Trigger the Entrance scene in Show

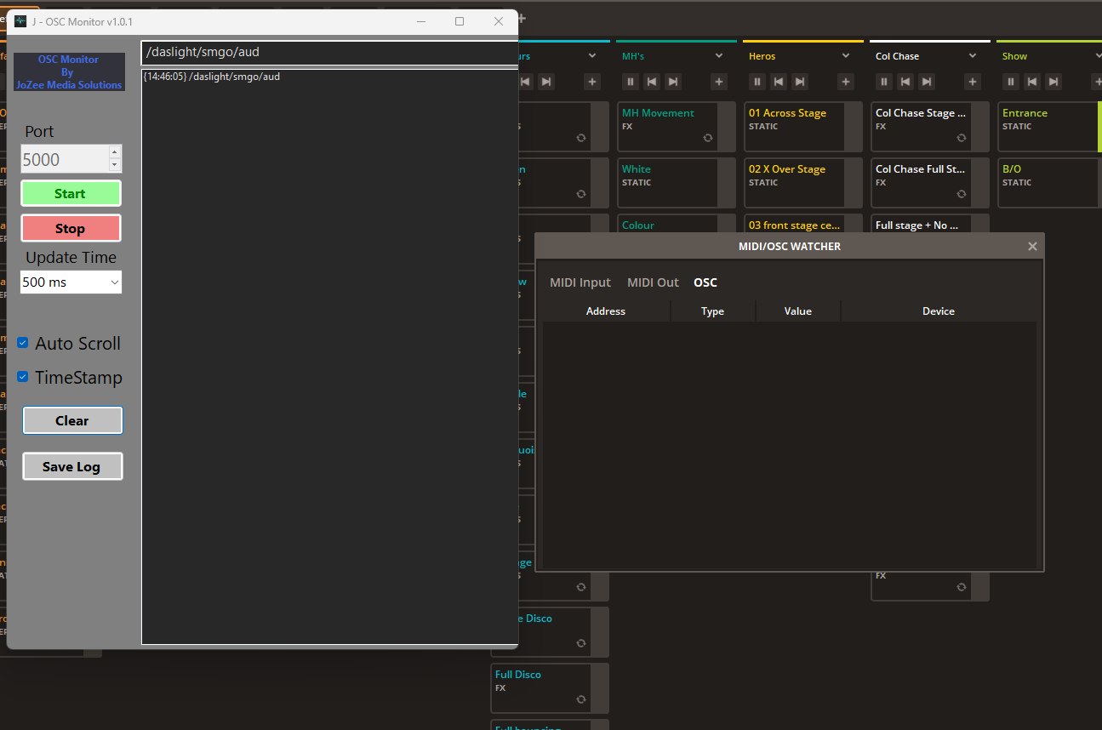point(1050,127)
